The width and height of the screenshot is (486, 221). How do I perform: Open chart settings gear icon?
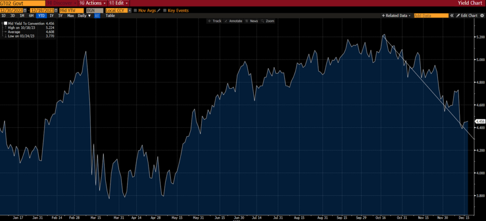(x=482, y=16)
